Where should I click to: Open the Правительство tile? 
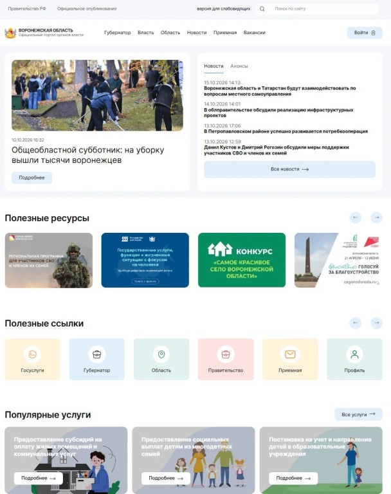[x=226, y=359]
